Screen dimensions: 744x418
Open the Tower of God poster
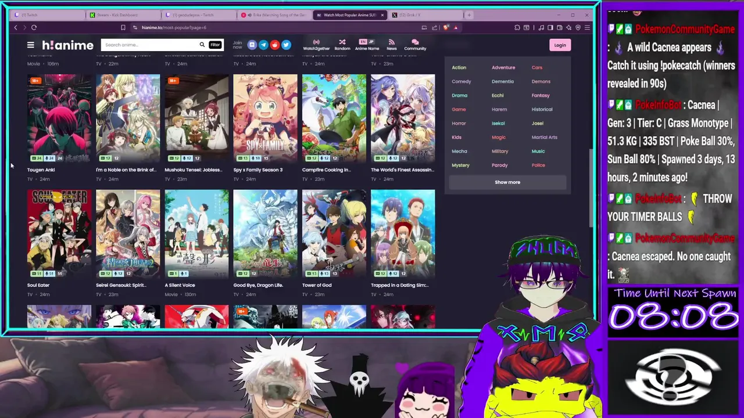point(334,233)
